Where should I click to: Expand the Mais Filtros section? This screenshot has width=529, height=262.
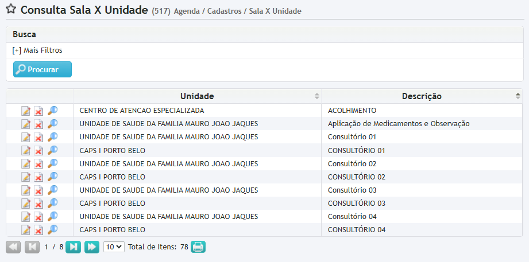(x=37, y=50)
